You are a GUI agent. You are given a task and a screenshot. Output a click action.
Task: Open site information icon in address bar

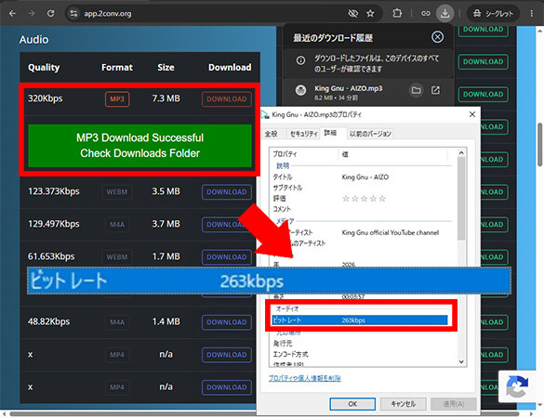pos(73,14)
